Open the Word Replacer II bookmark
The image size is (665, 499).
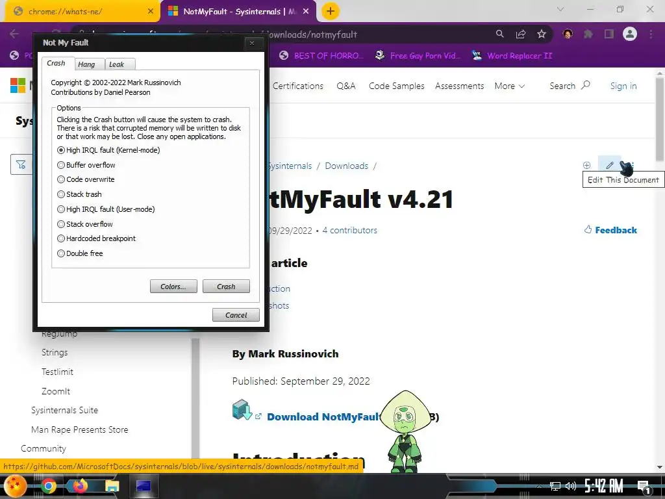tap(512, 56)
